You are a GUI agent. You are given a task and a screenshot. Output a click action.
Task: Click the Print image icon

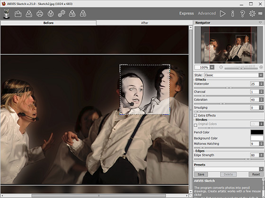tap(40, 14)
